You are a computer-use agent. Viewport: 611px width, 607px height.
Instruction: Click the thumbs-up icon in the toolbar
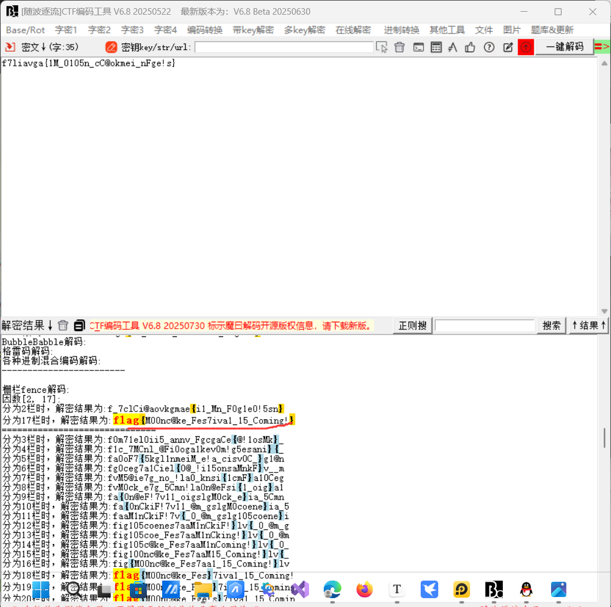coord(470,47)
